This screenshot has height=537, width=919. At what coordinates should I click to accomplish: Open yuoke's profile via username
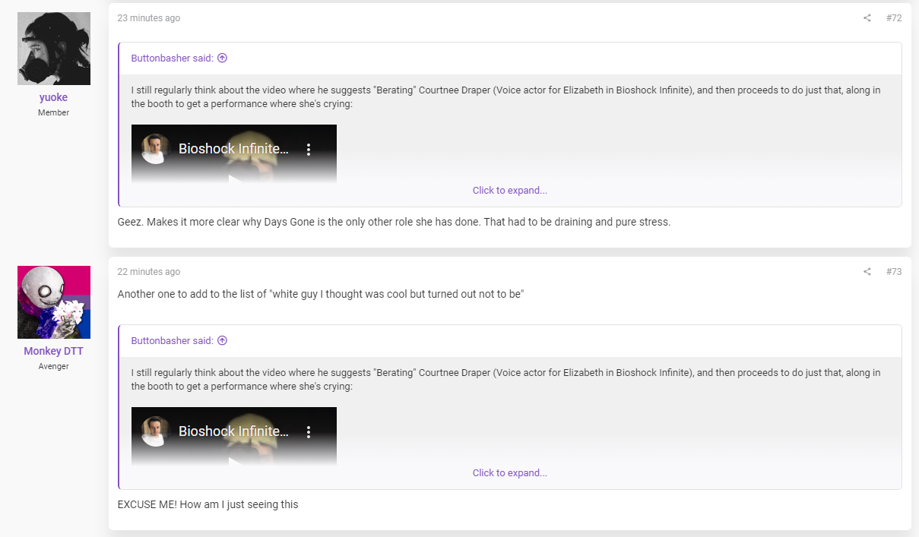click(x=54, y=97)
